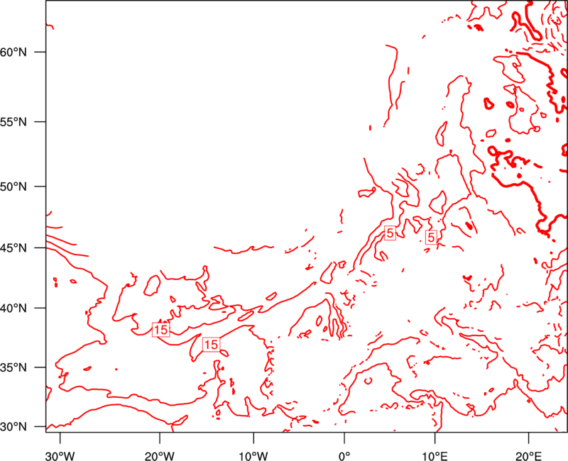
Task: Click the 60°N latitude axis label
Action: click(13, 52)
